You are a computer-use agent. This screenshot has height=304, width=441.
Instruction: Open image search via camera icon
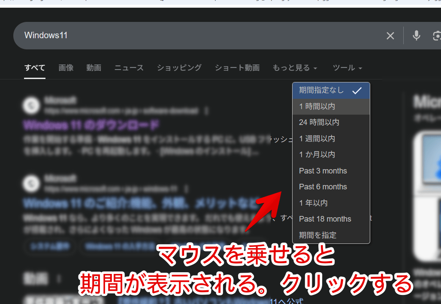coord(437,36)
